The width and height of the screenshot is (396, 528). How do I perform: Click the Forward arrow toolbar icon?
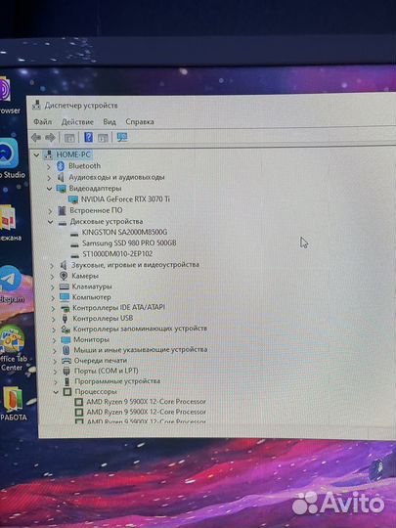(50, 138)
